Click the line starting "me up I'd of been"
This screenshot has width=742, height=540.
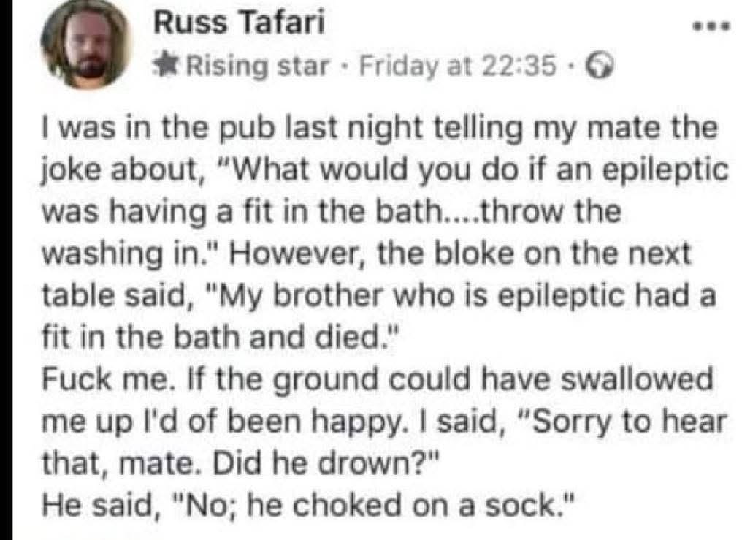(x=383, y=422)
